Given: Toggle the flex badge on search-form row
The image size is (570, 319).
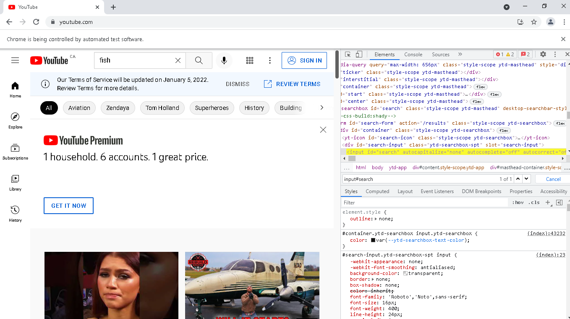Looking at the screenshot, I should [x=560, y=123].
